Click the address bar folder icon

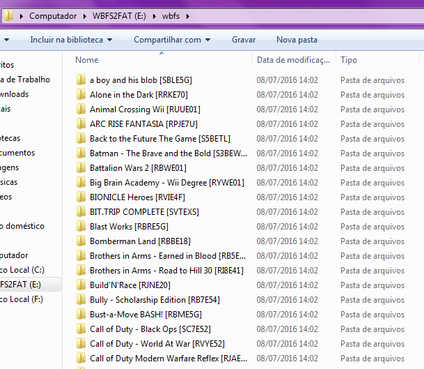[6, 16]
